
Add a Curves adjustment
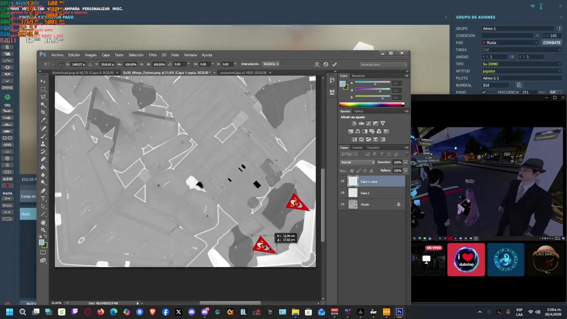(369, 123)
